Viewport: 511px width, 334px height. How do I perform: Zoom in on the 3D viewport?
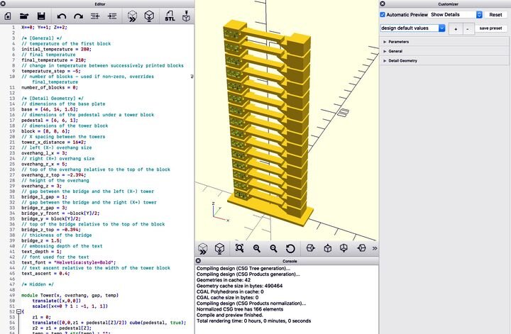256,248
